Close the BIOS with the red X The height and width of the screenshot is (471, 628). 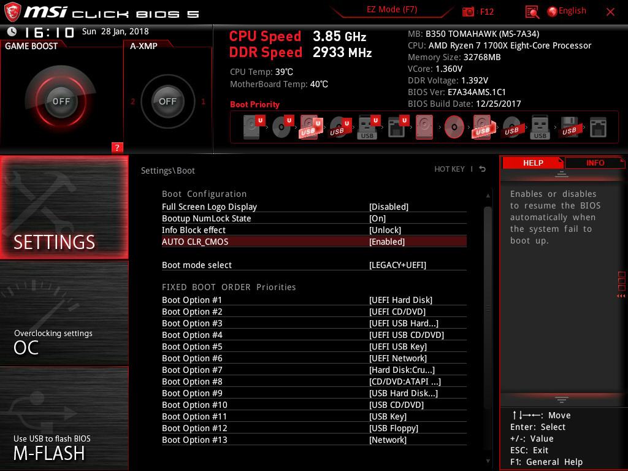tap(610, 12)
